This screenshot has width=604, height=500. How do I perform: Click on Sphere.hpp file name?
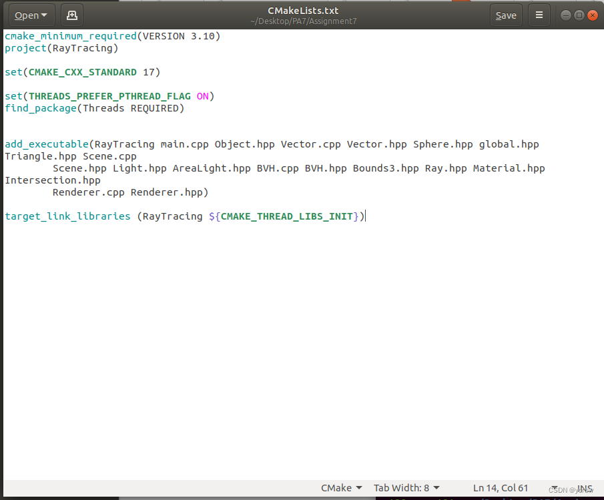pyautogui.click(x=443, y=144)
